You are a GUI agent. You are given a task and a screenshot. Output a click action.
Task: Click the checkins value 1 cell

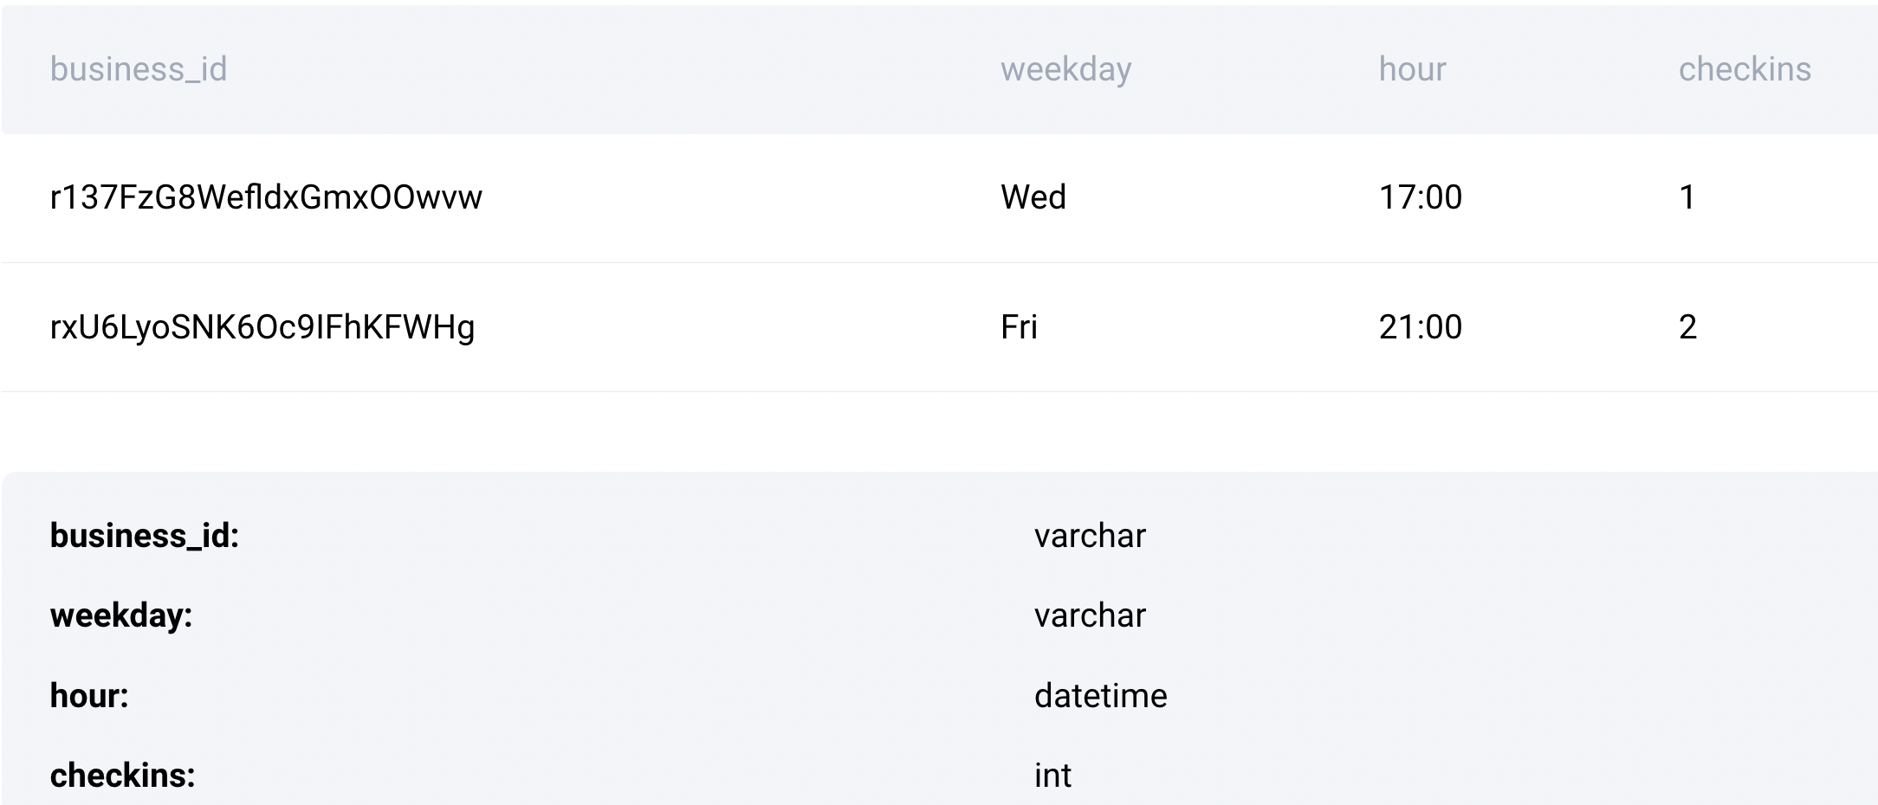click(x=1687, y=197)
